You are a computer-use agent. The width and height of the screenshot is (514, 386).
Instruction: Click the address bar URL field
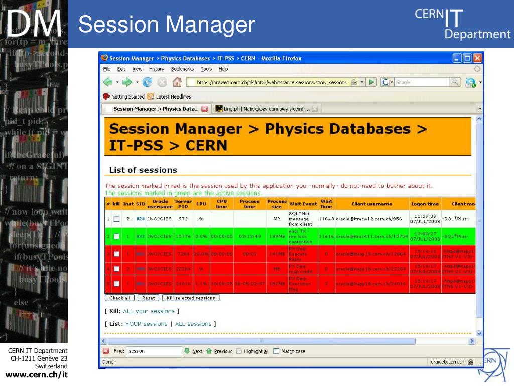[x=272, y=82]
